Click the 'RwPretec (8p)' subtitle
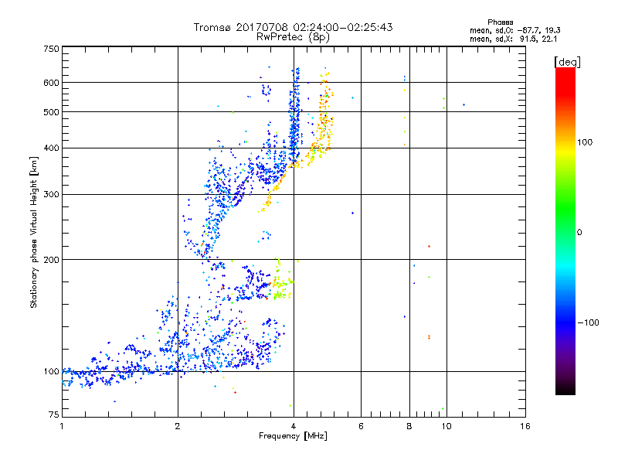 [293, 37]
